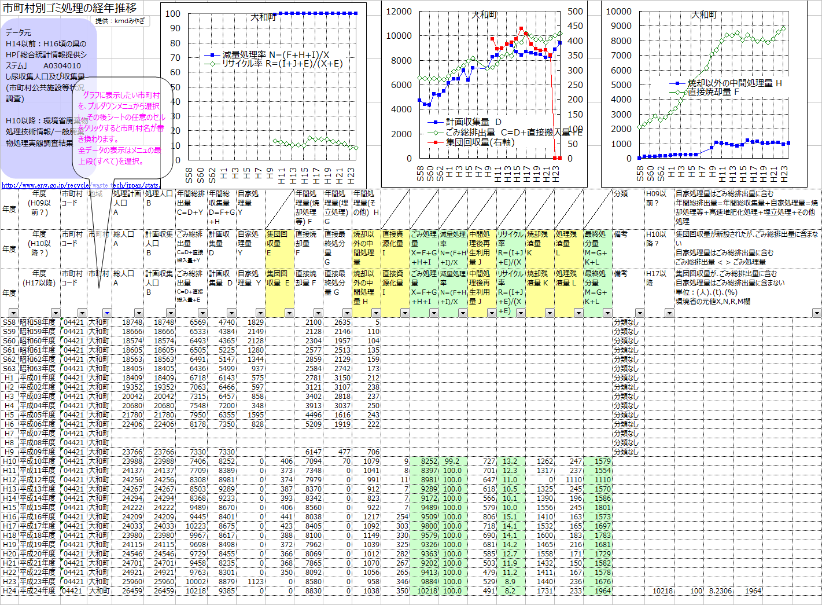
Task: Select the 22406 総人口 cell in row H6
Action: coord(128,424)
